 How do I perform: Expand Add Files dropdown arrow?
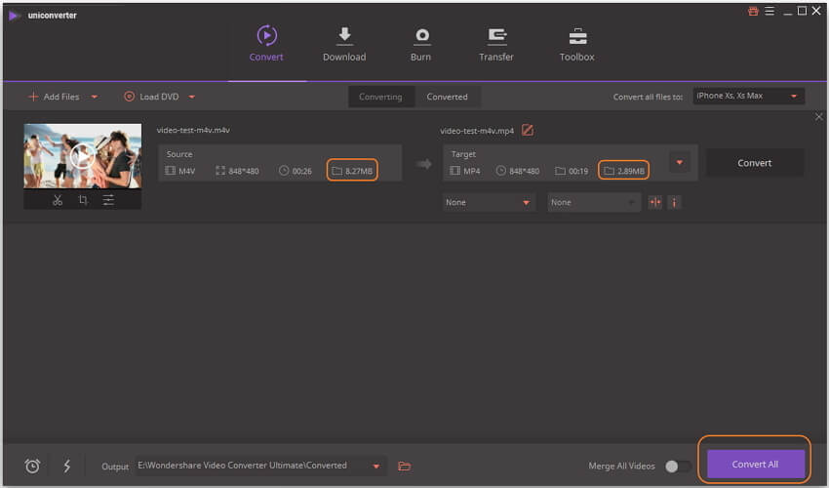pyautogui.click(x=94, y=97)
